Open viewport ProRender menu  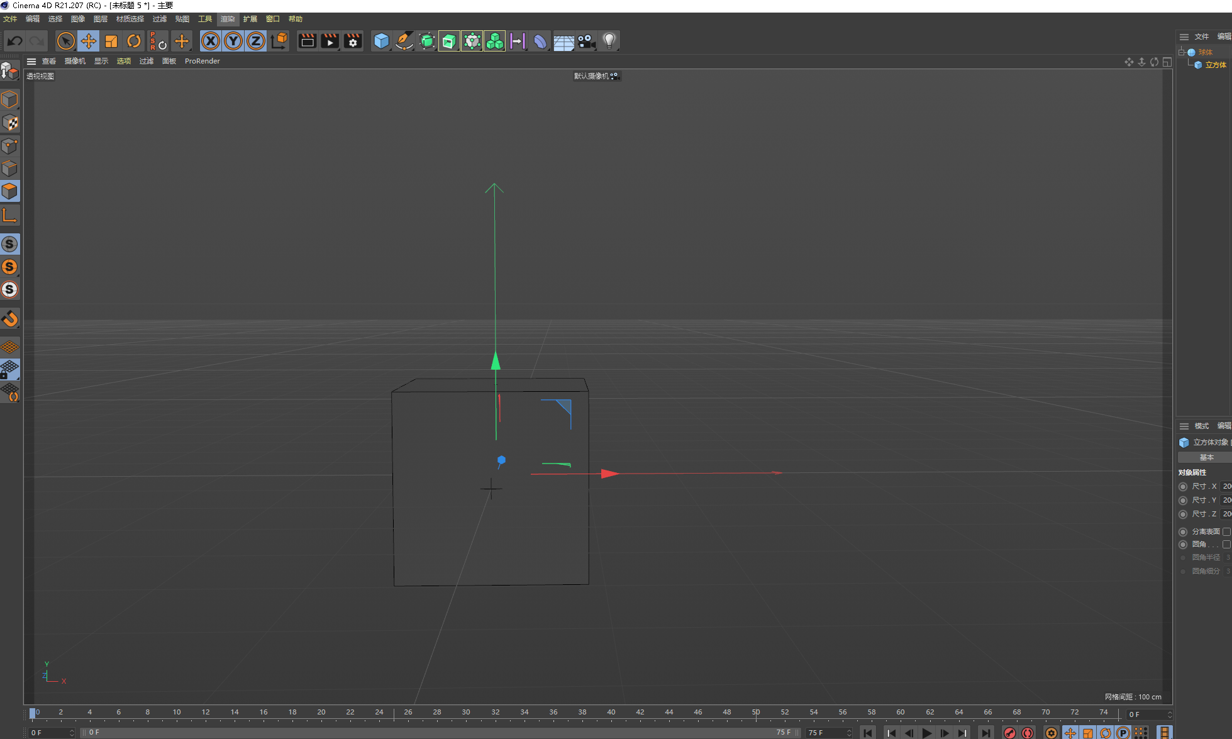[x=203, y=61]
